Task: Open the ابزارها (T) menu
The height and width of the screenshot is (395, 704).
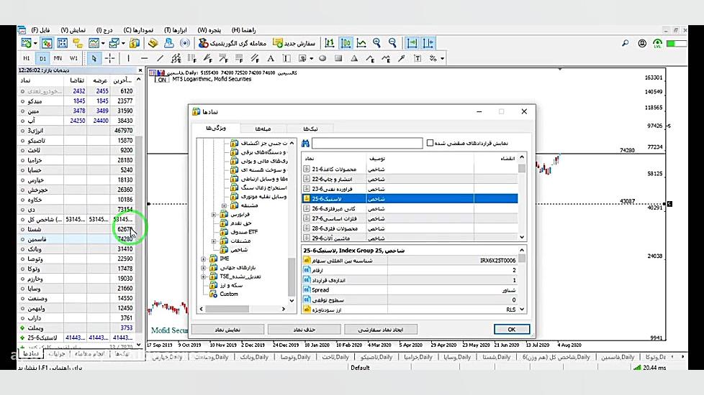Action: pyautogui.click(x=175, y=30)
